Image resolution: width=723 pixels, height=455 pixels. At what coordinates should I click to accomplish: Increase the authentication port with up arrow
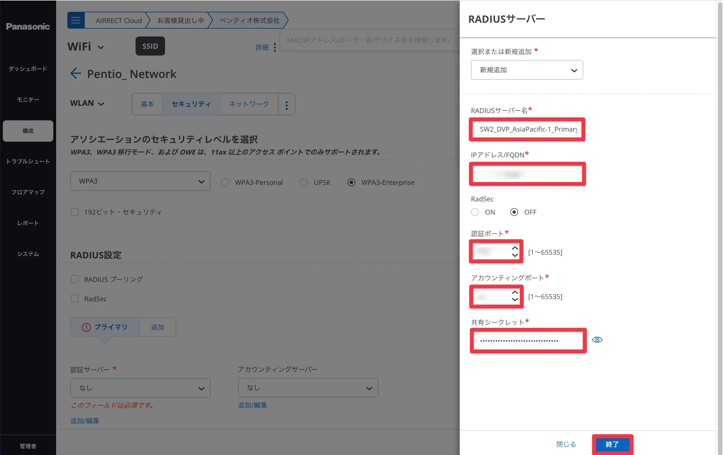(x=515, y=248)
